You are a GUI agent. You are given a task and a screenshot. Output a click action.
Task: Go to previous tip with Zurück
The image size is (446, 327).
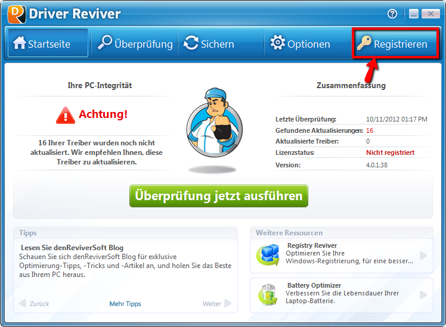coord(39,304)
